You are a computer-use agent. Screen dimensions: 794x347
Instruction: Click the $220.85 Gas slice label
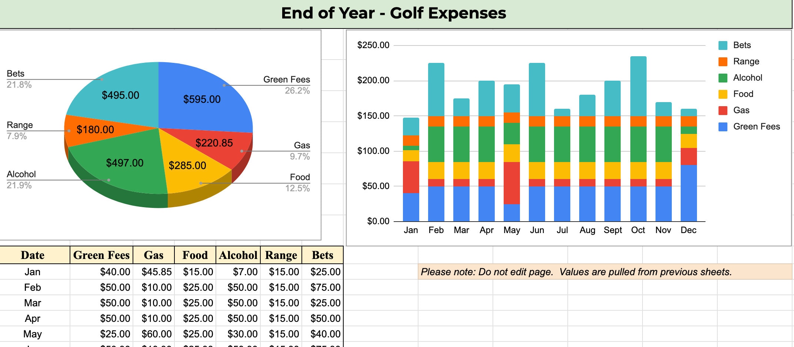pos(215,142)
